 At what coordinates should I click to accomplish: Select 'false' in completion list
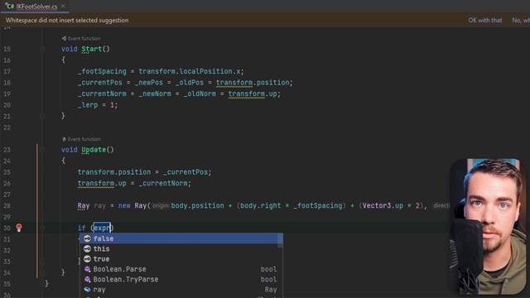pos(181,238)
